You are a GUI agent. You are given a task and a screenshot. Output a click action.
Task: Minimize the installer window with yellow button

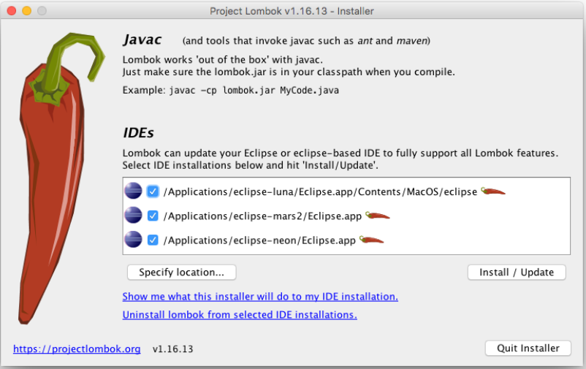pos(27,11)
